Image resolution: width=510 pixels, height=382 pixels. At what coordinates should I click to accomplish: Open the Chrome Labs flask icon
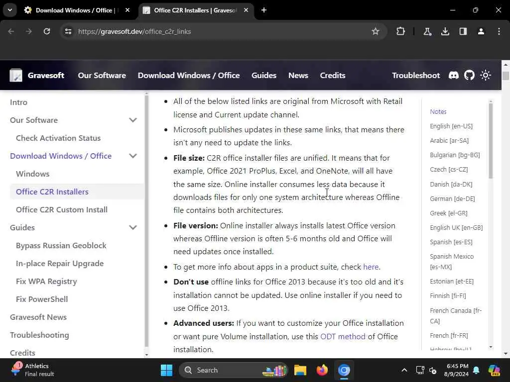(427, 31)
